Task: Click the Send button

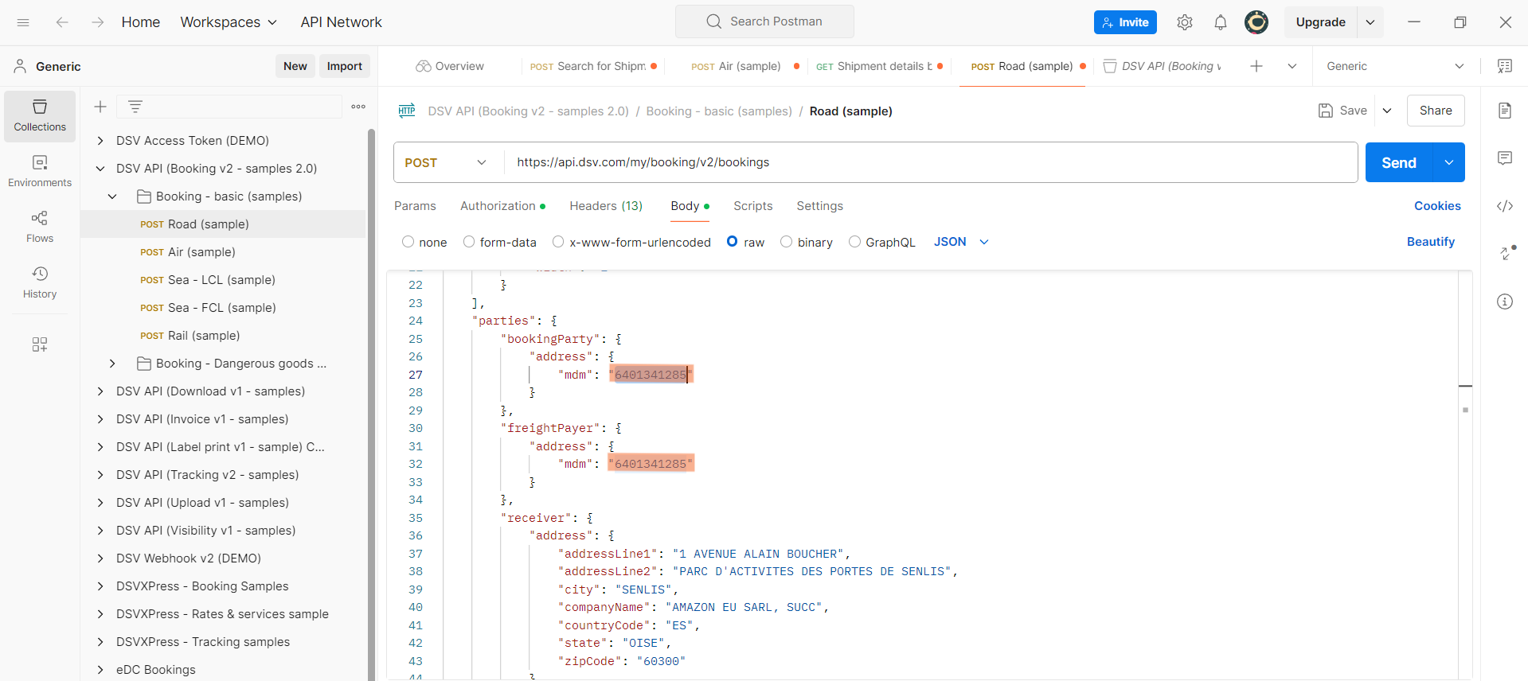Action: pyautogui.click(x=1398, y=162)
